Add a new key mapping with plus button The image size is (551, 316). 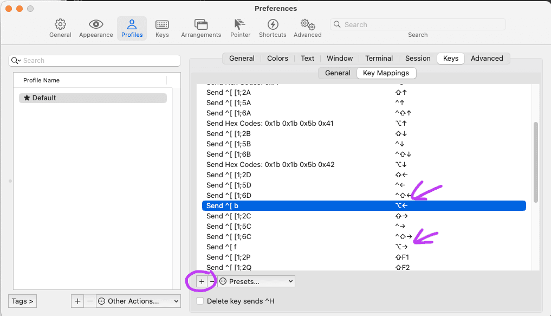click(x=202, y=281)
